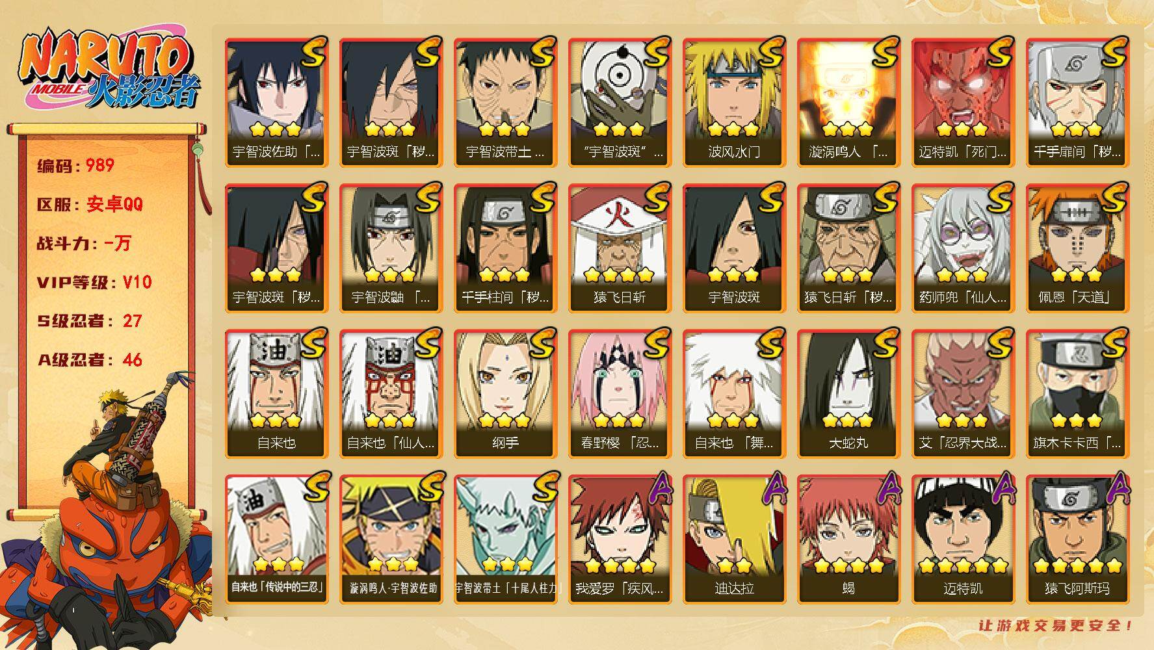Click the VIP等级 V10 label
Image resolution: width=1154 pixels, height=650 pixels.
[94, 282]
